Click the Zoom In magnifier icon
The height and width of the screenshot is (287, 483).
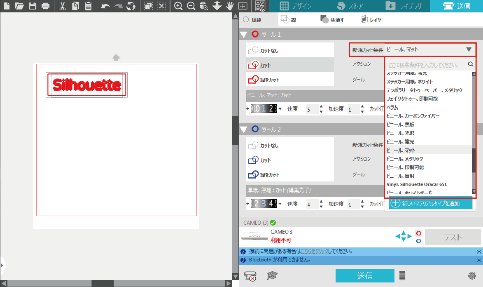(x=178, y=6)
